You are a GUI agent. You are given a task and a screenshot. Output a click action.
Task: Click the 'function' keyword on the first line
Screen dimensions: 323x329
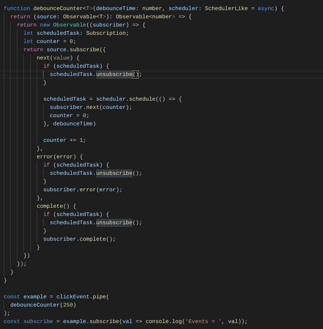tap(17, 8)
